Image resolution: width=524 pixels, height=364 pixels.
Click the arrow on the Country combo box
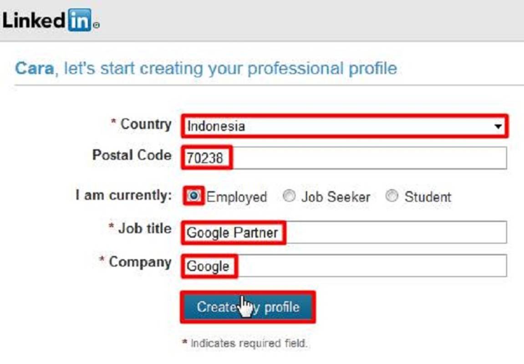[x=498, y=126]
